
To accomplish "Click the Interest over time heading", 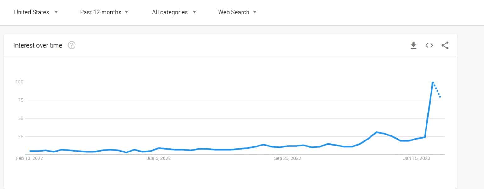I will point(37,45).
